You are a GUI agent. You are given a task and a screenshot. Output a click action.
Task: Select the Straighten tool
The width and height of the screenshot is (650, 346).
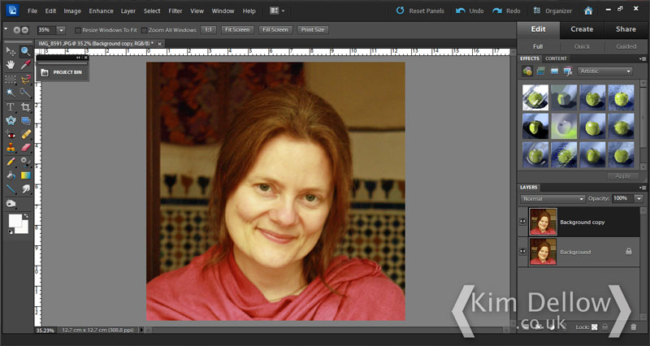(x=25, y=120)
